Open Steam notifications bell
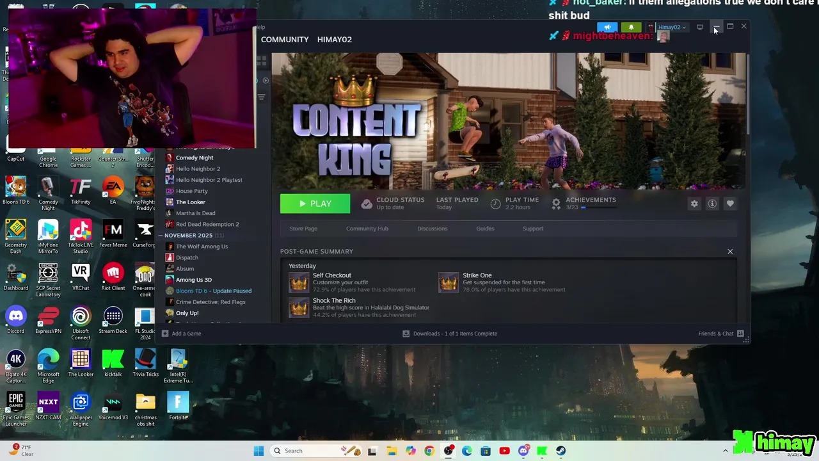The width and height of the screenshot is (819, 461). click(x=631, y=27)
